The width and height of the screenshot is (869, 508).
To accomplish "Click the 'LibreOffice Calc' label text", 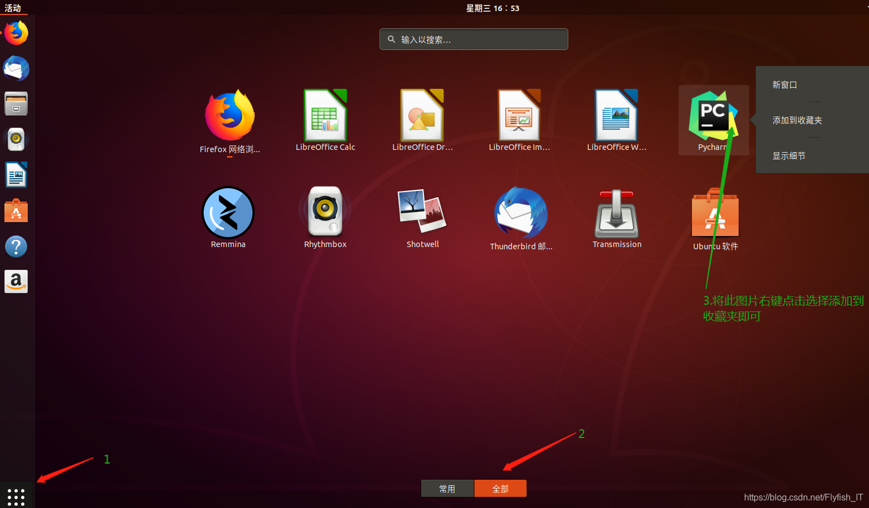I will tap(325, 147).
